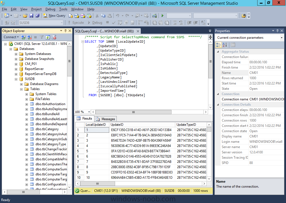Save the query with the Save icon

[x=31, y=16]
